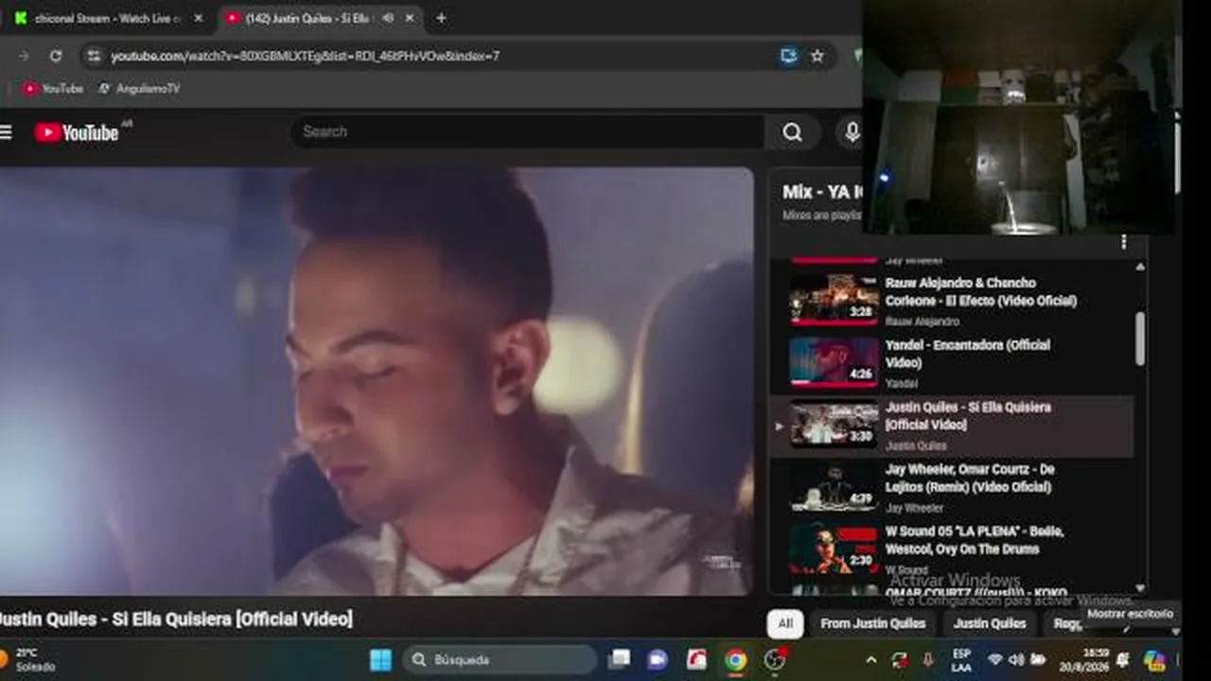1211x681 pixels.
Task: Open the YouTube bookmark
Action: (x=54, y=88)
